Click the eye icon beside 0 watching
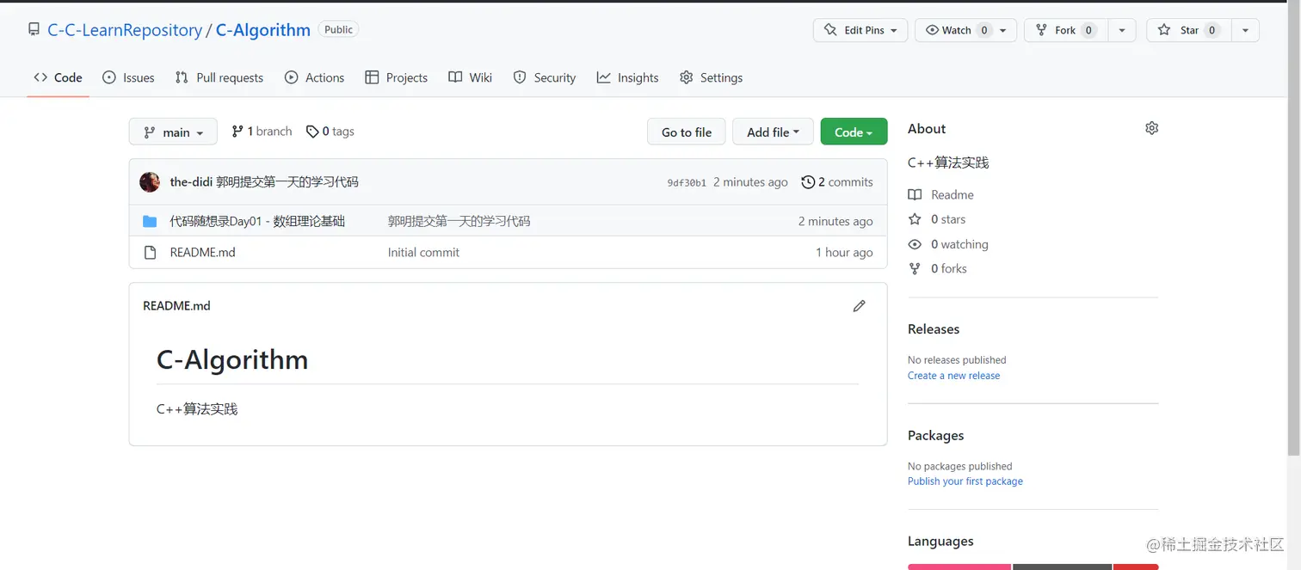This screenshot has width=1301, height=570. click(915, 244)
